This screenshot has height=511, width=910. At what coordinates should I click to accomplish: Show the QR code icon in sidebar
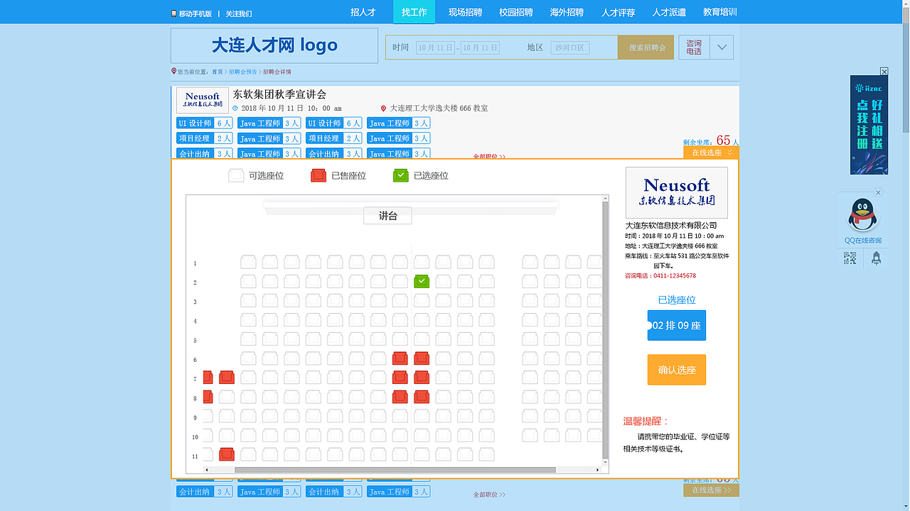click(x=850, y=258)
